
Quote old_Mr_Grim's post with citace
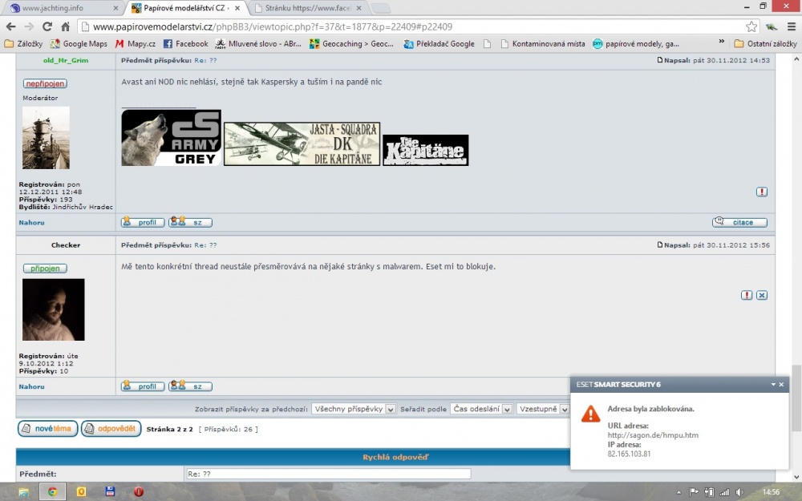[739, 222]
